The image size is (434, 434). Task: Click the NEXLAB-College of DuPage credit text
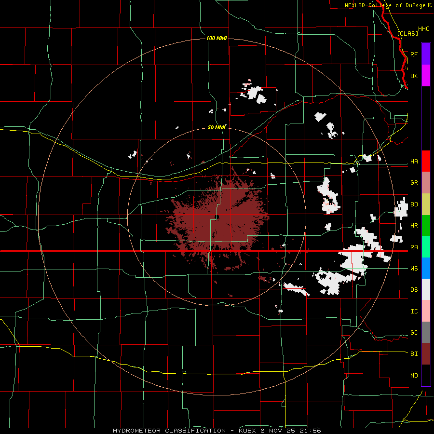pyautogui.click(x=385, y=5)
